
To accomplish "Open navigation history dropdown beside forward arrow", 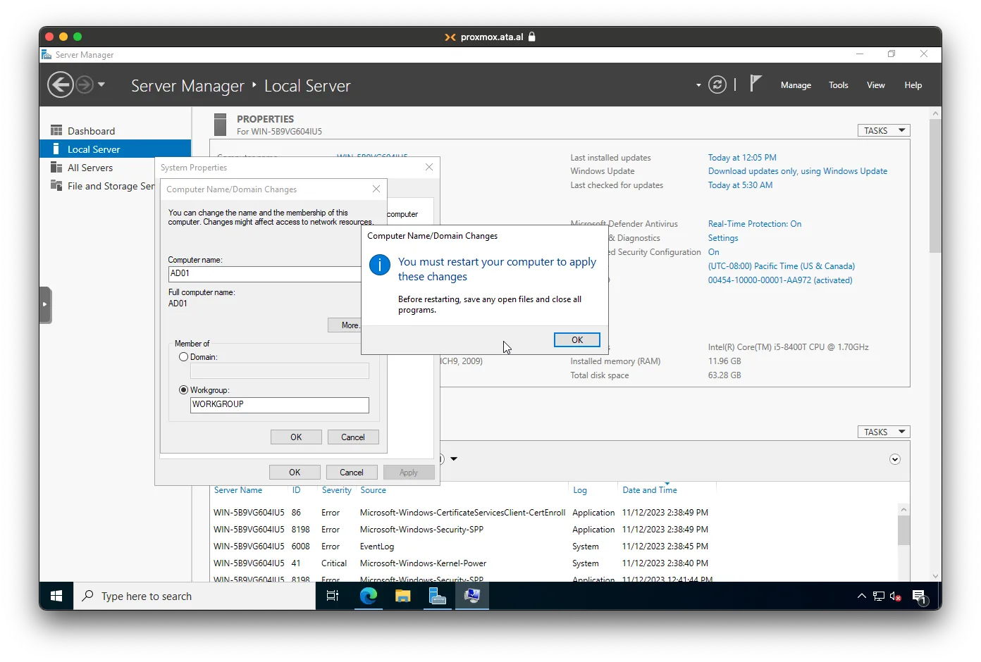I will point(101,85).
